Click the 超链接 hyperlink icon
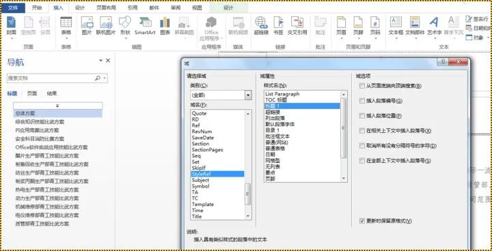 (261, 23)
